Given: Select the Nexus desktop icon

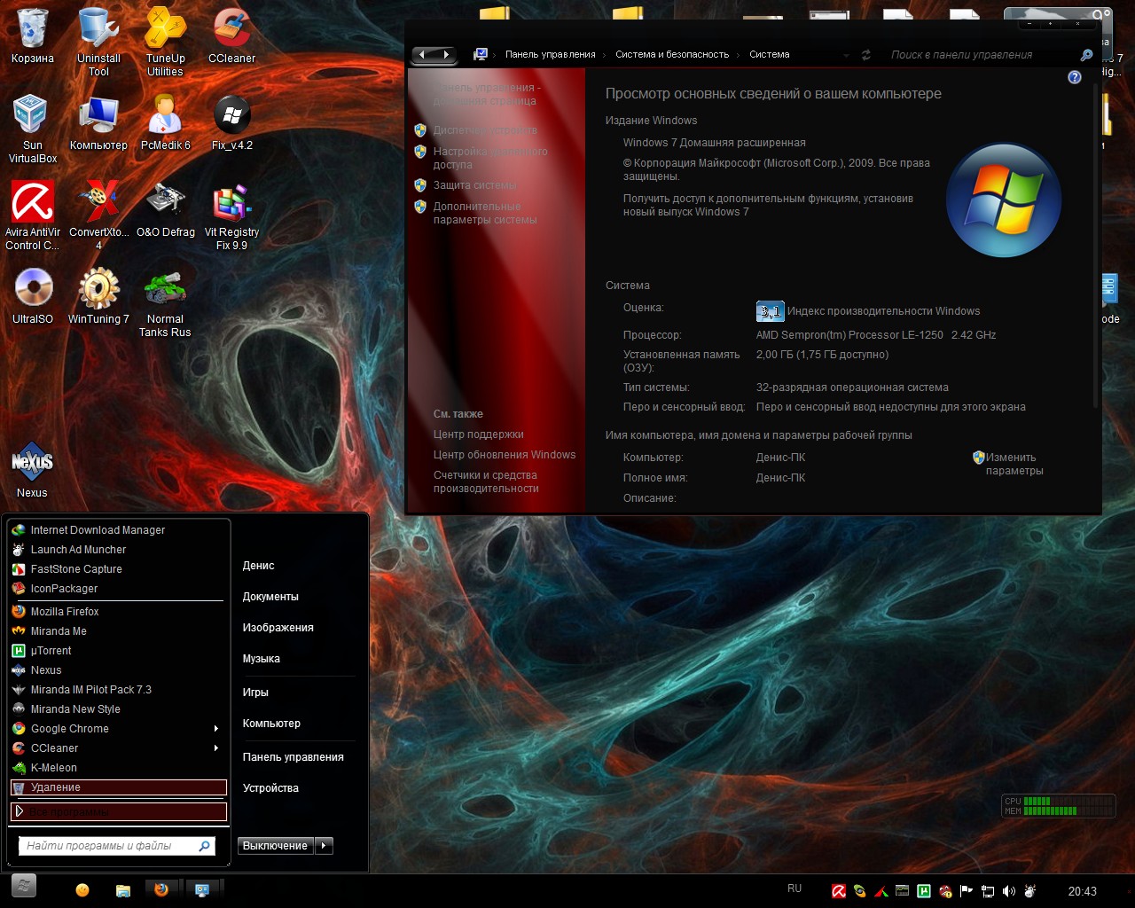Looking at the screenshot, I should pyautogui.click(x=33, y=470).
